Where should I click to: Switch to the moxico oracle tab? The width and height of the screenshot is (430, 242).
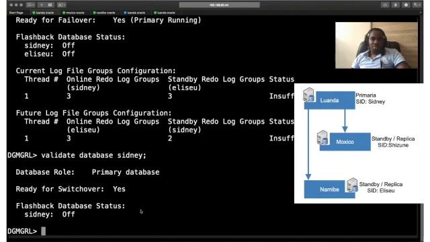tap(73, 13)
